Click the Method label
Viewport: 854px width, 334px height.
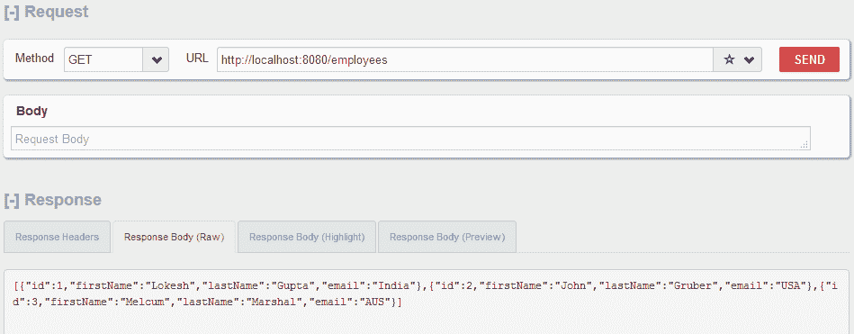pos(34,59)
